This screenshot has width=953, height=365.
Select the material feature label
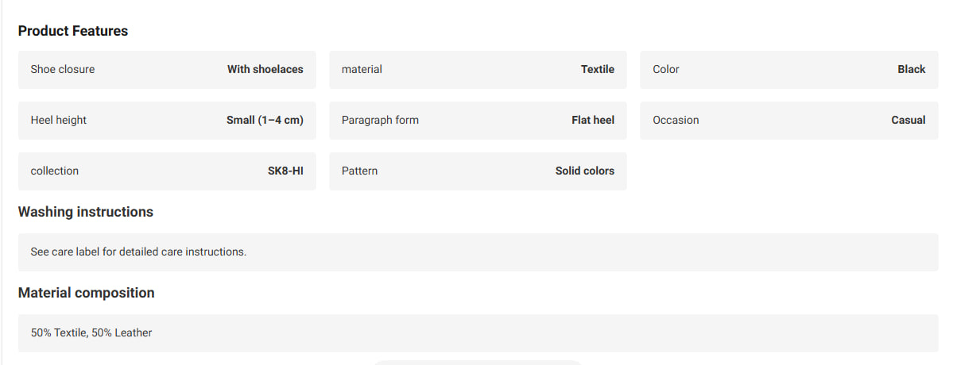point(362,69)
